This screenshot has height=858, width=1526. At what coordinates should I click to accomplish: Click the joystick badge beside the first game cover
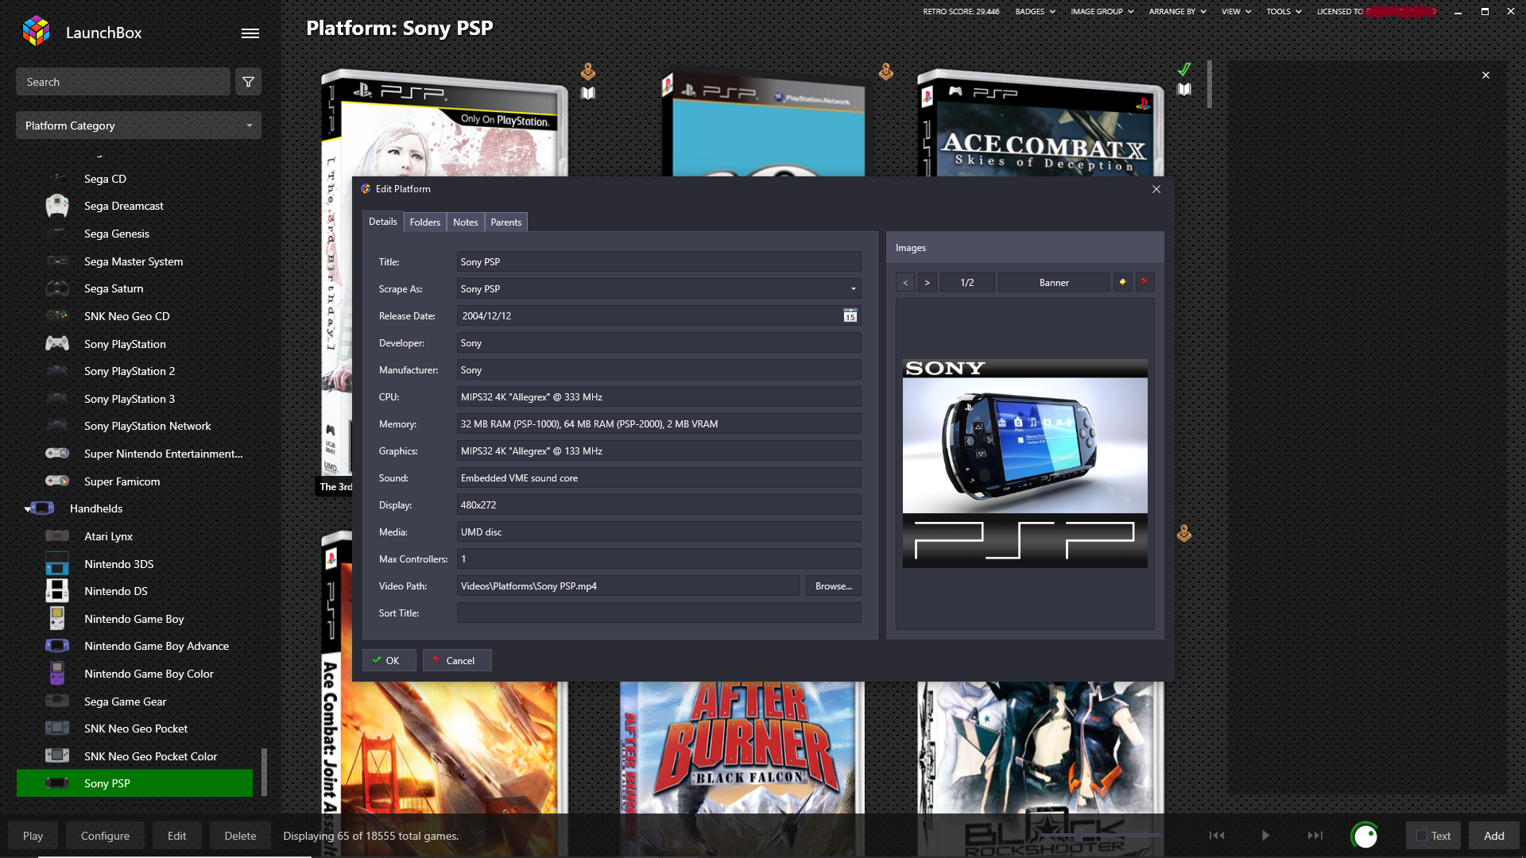coord(587,71)
